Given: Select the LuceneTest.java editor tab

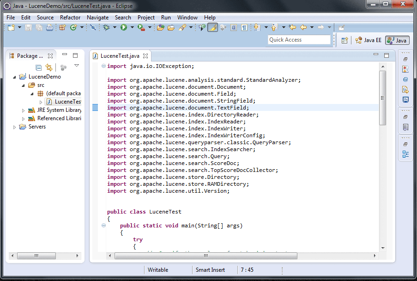Looking at the screenshot, I should pyautogui.click(x=120, y=56).
